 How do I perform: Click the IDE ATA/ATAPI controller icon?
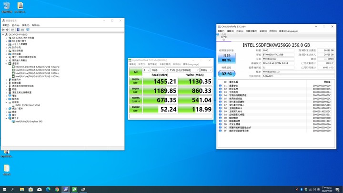pos(10,38)
